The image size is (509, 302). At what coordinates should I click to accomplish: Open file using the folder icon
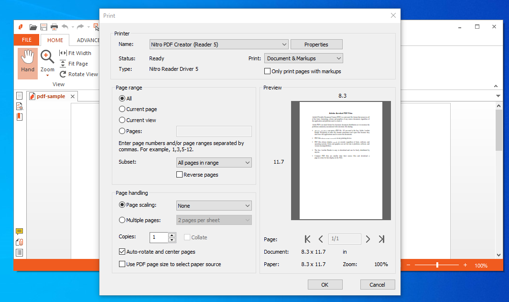pos(33,27)
